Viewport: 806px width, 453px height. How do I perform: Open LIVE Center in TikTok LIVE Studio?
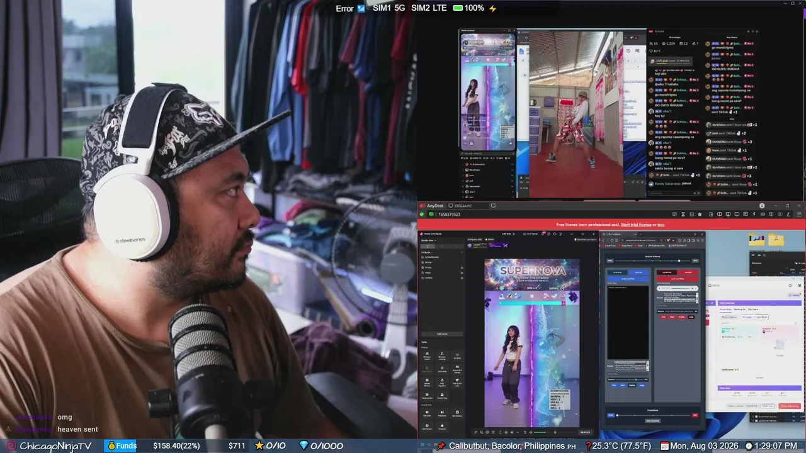(531, 234)
